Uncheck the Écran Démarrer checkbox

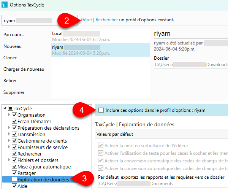(x=14, y=121)
